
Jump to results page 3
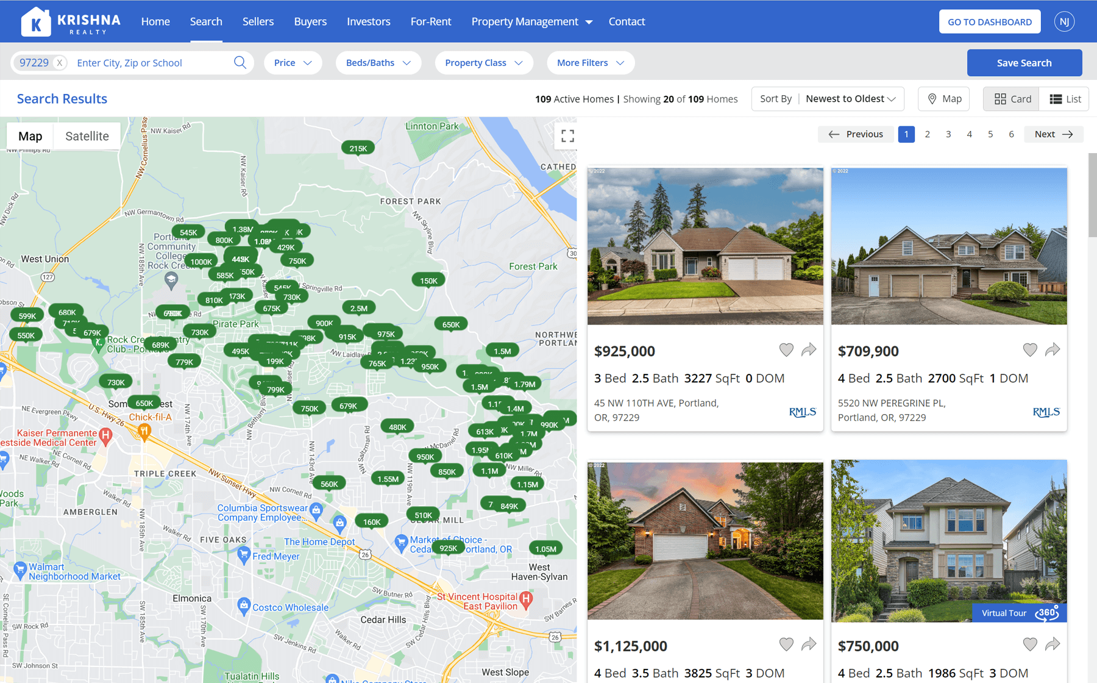(948, 134)
